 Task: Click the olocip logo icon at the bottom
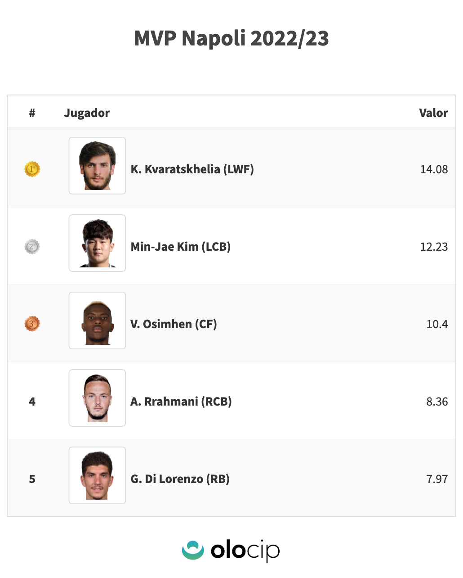pyautogui.click(x=193, y=550)
